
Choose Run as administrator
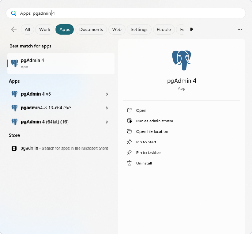pos(155,121)
